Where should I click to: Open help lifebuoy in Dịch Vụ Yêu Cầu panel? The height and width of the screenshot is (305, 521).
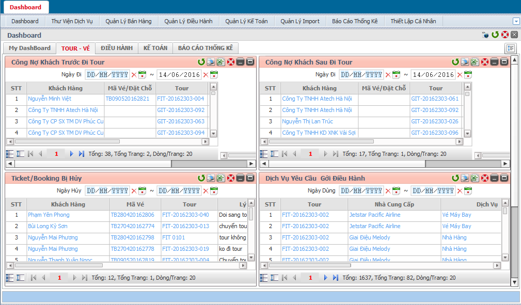484,178
